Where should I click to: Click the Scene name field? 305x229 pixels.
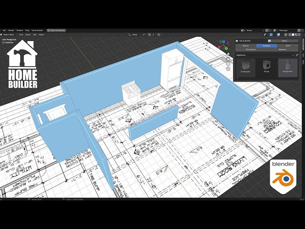tap(254, 31)
